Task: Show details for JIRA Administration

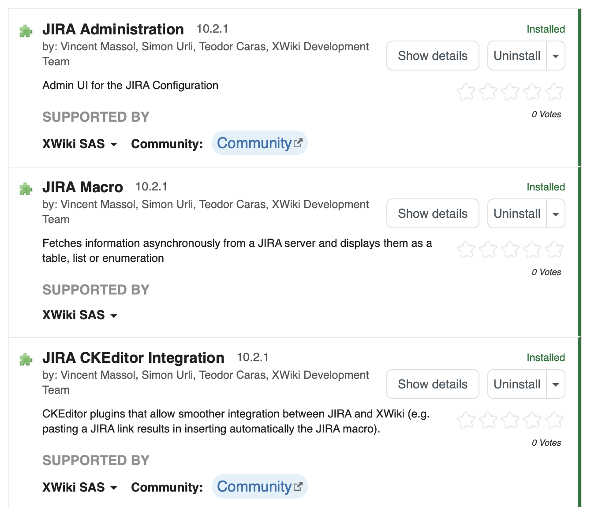Action: tap(433, 56)
